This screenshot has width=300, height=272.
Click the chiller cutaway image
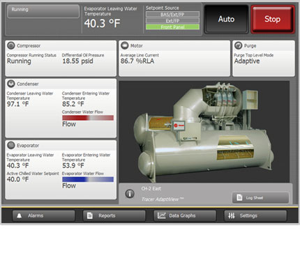[204, 132]
